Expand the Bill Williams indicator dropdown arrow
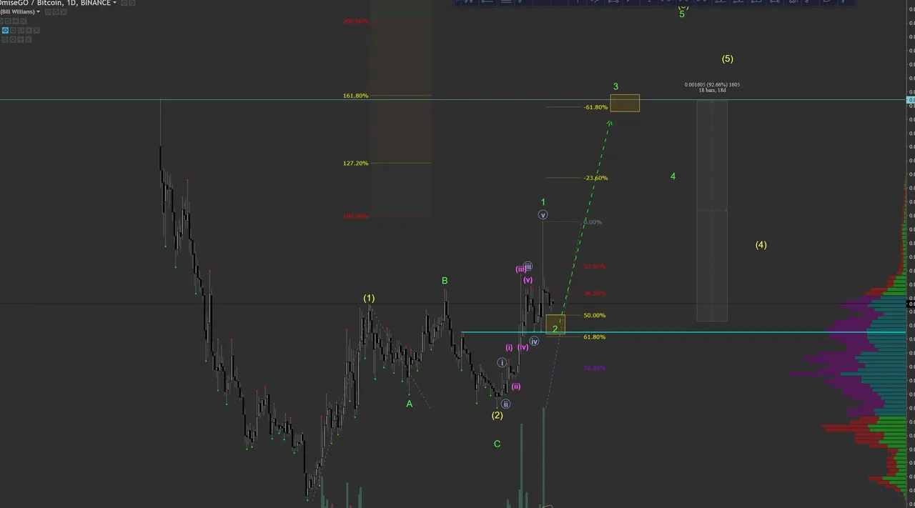This screenshot has width=915, height=508. point(38,11)
